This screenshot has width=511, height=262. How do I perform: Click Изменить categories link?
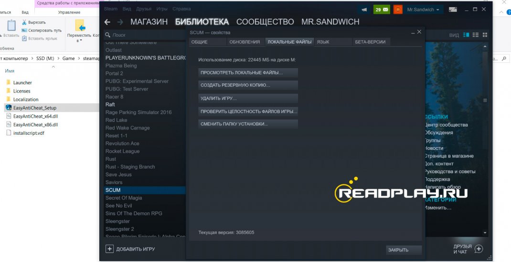click(438, 208)
